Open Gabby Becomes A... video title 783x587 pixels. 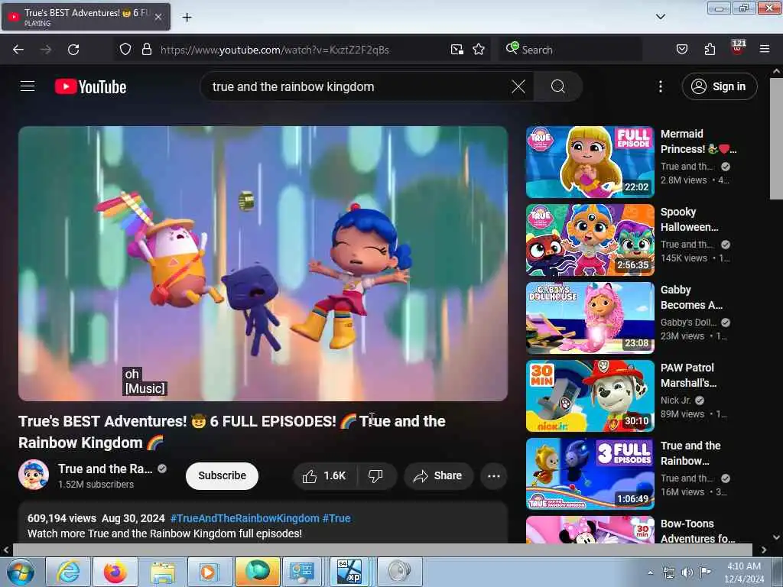pyautogui.click(x=691, y=297)
